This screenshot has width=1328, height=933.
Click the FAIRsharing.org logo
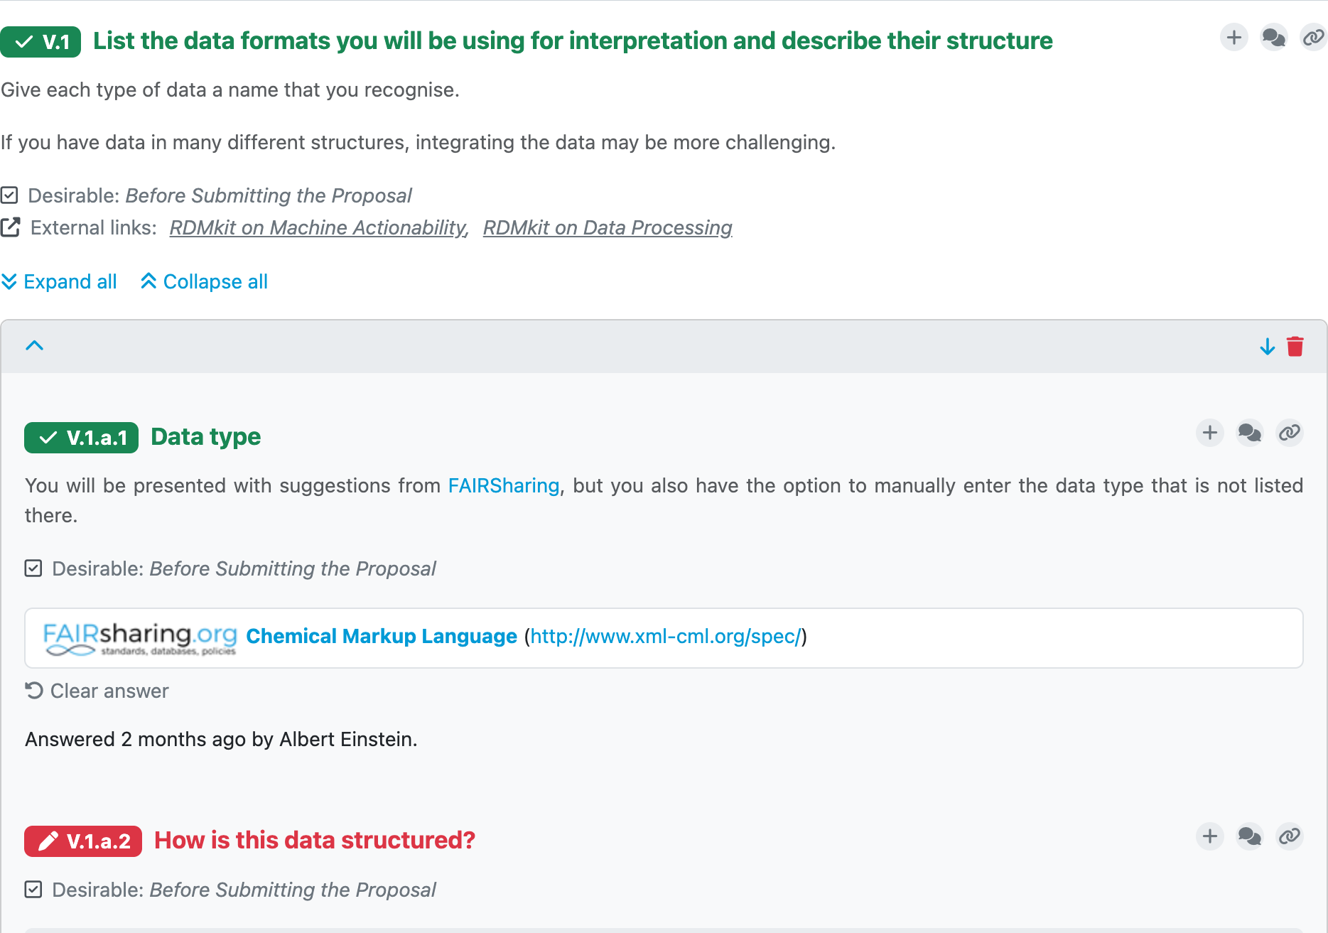pyautogui.click(x=140, y=638)
